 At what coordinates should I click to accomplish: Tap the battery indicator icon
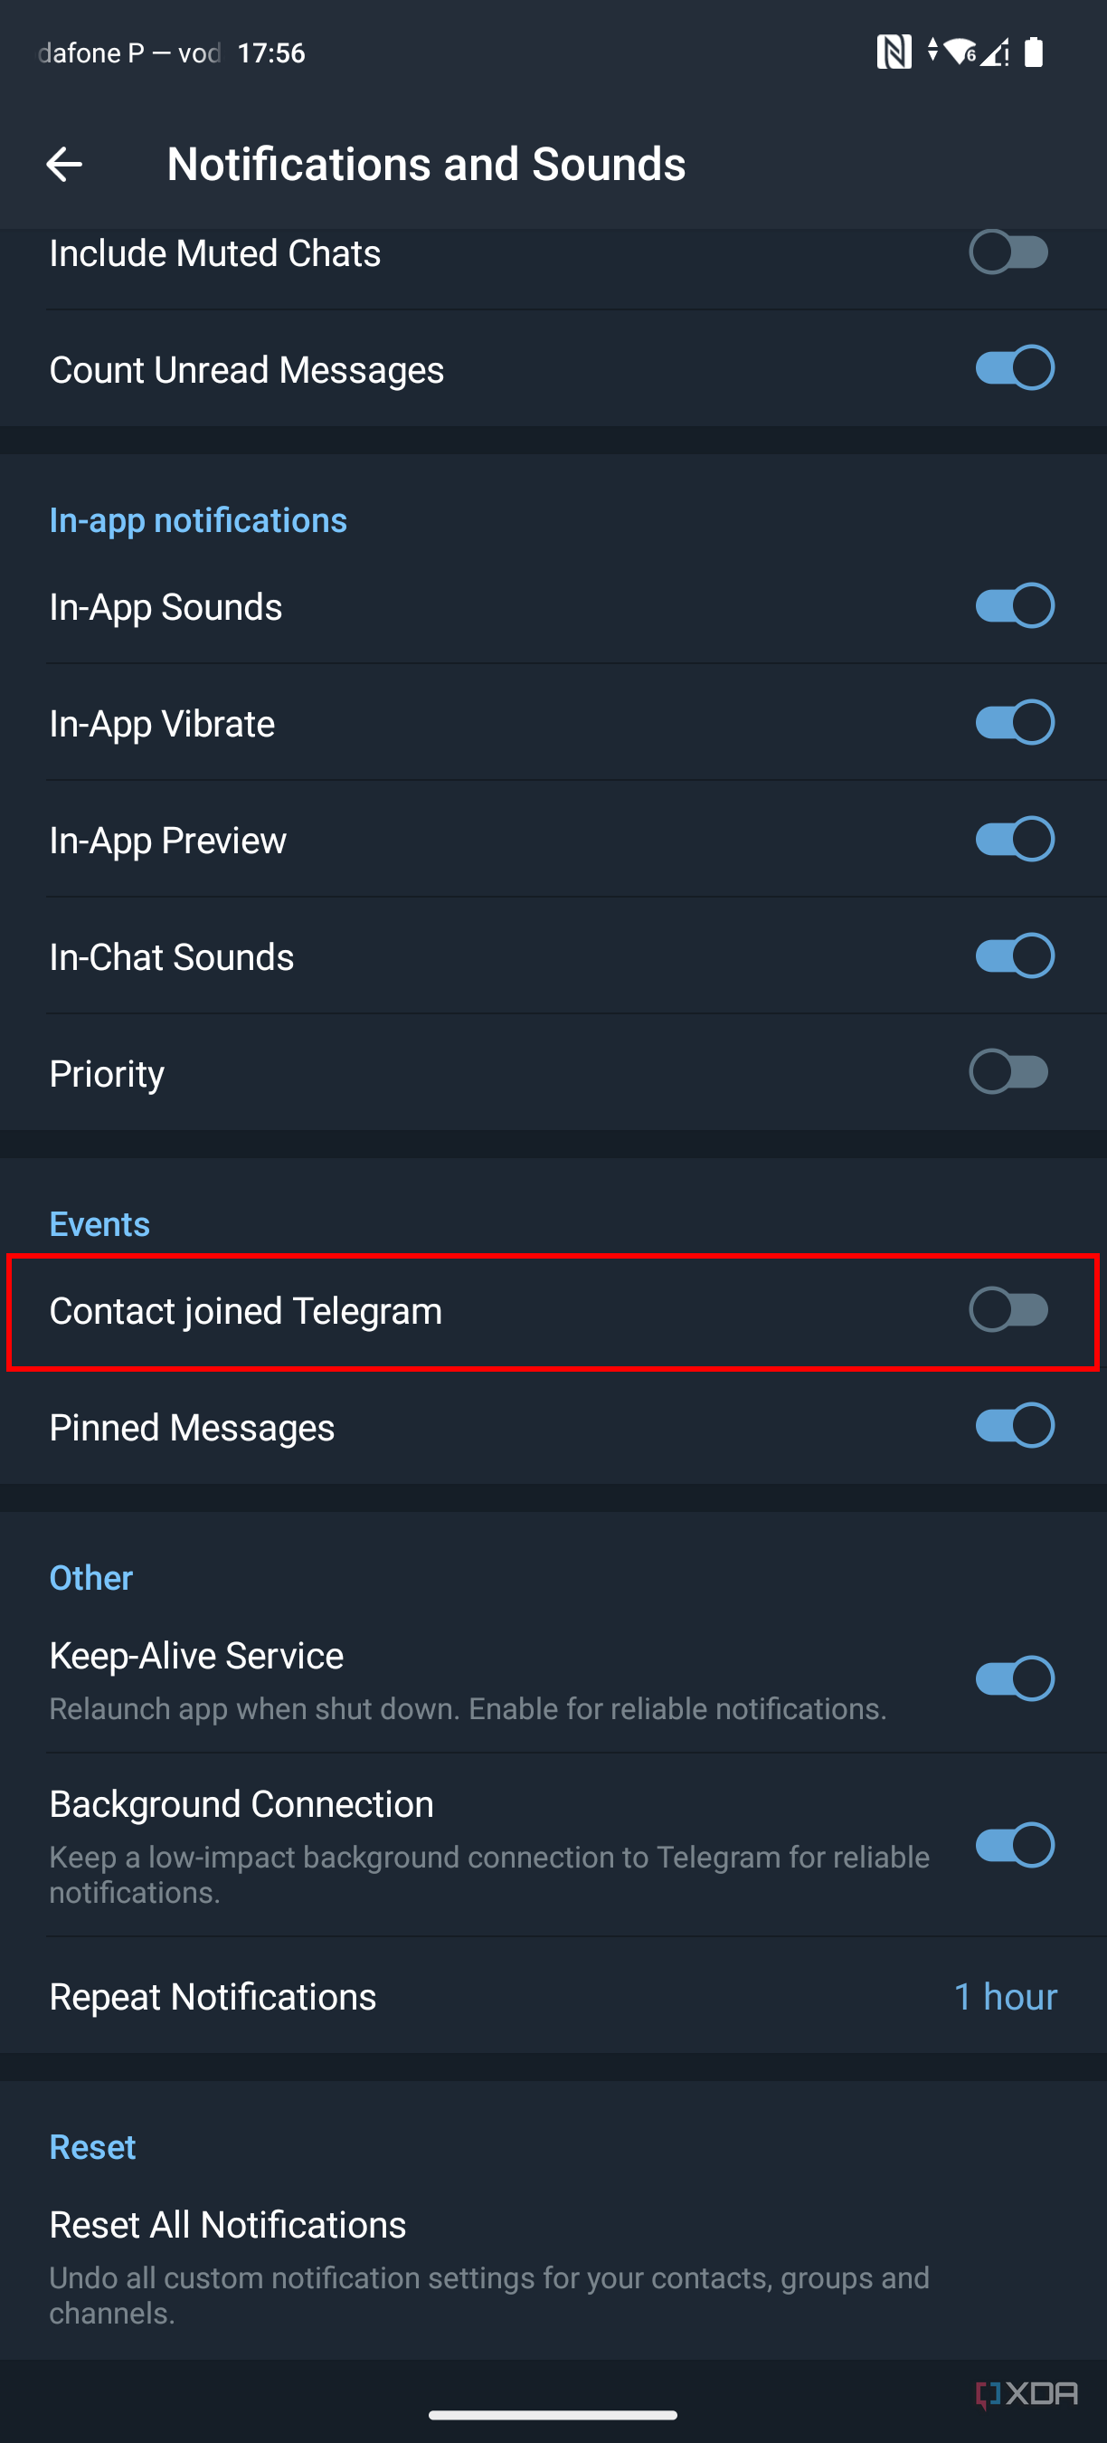(x=1035, y=52)
